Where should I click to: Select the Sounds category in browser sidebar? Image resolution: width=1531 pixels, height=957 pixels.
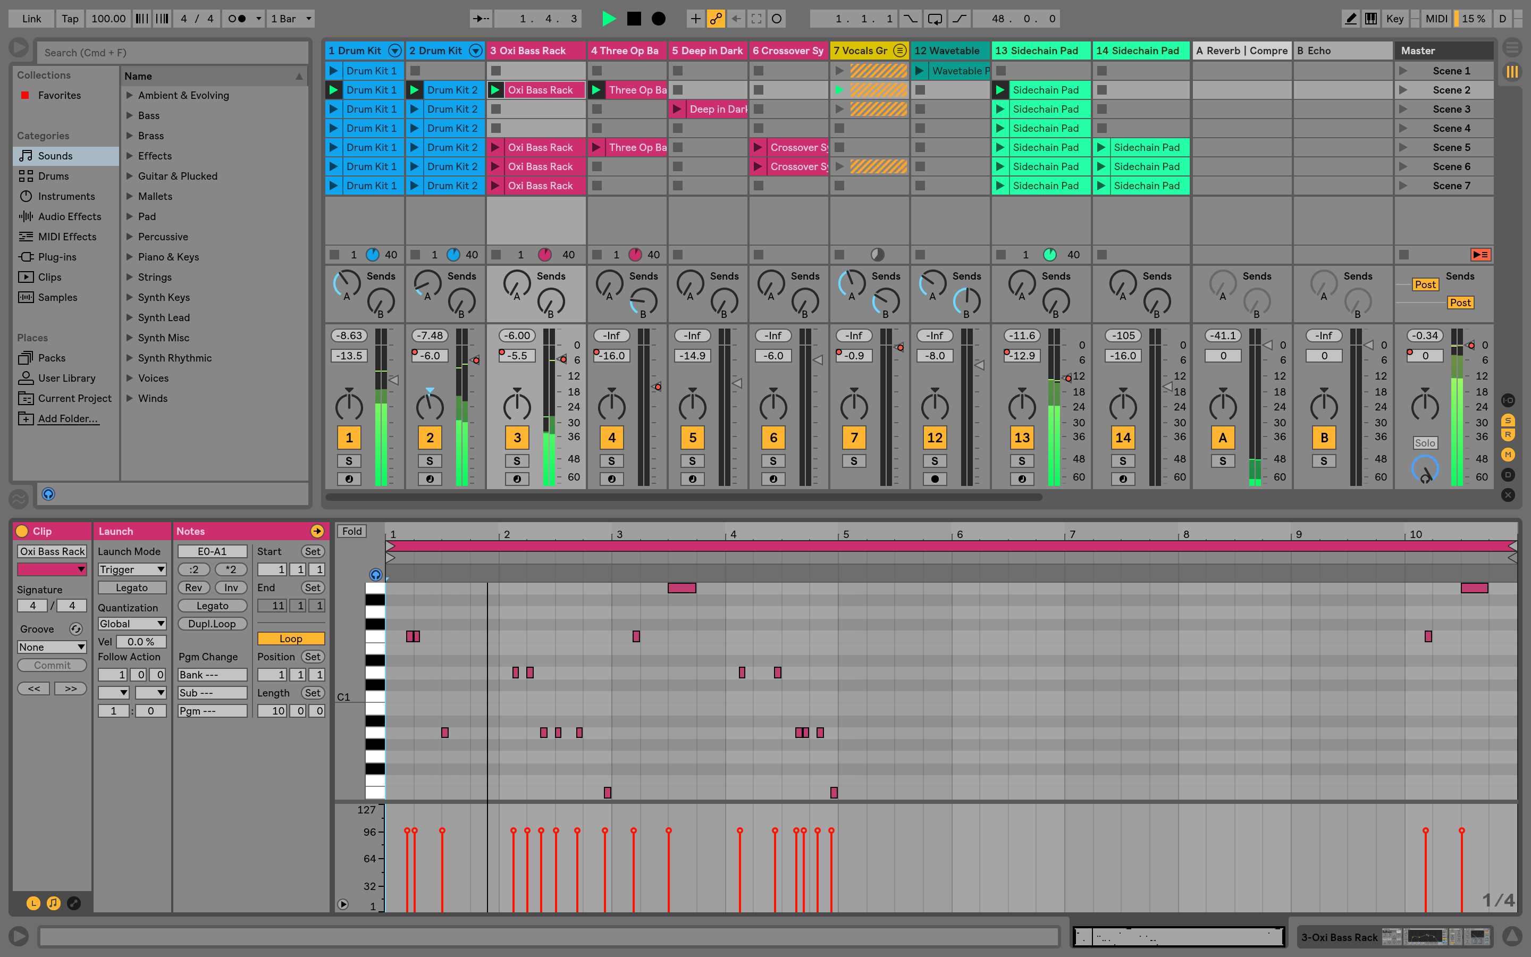coord(56,155)
